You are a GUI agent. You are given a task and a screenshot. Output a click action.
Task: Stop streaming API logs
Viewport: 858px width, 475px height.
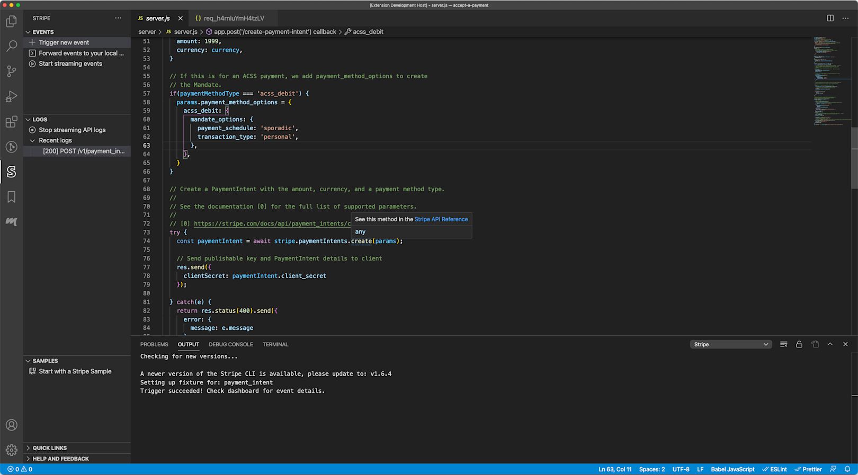point(71,130)
